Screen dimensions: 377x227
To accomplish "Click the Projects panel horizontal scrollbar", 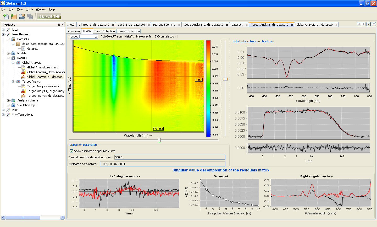I will (x=33, y=217).
